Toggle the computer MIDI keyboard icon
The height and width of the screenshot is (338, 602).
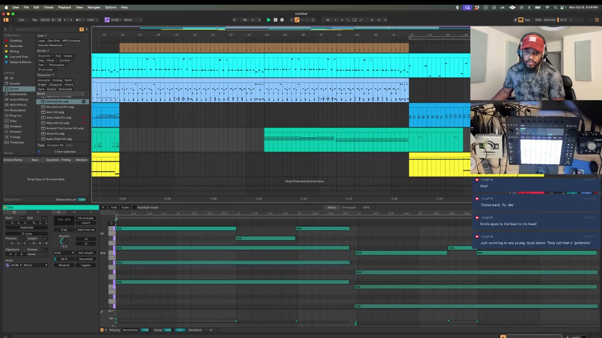tap(521, 20)
